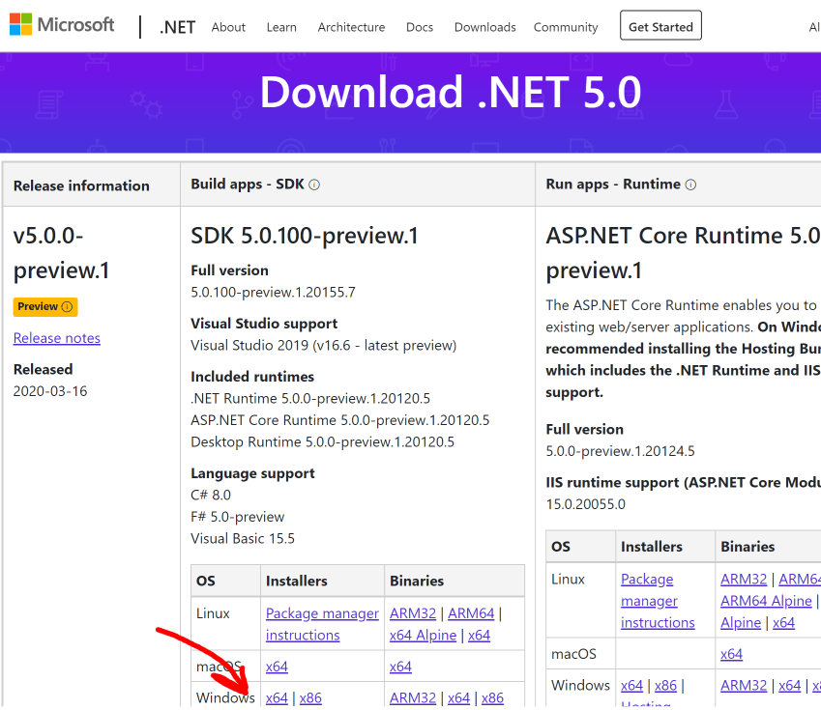
Task: Download SDK macOS x64 installer
Action: 277,667
